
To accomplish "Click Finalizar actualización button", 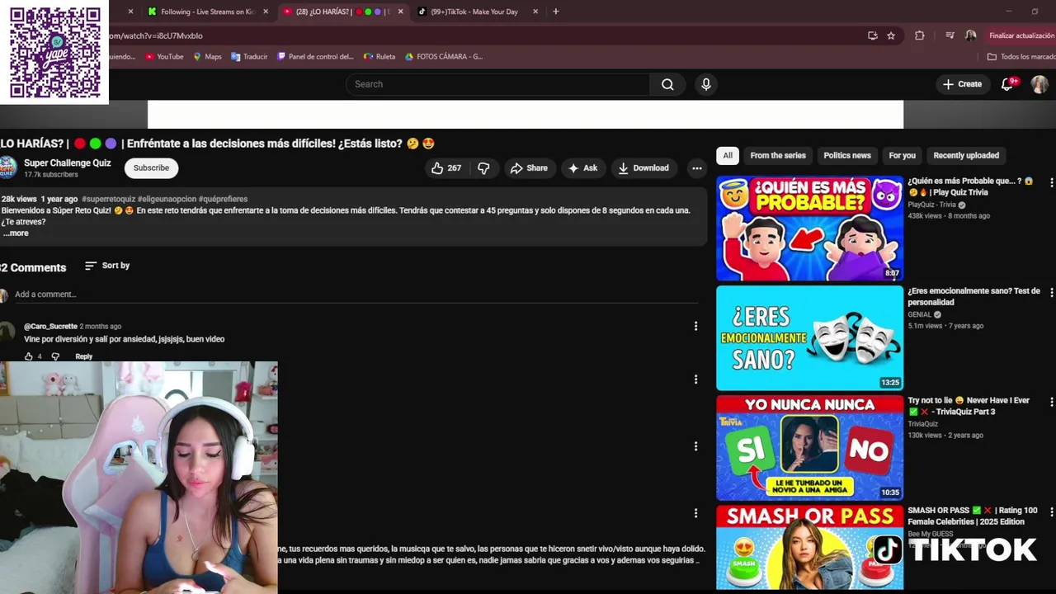I will coord(1021,35).
